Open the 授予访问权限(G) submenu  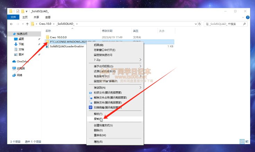click(115, 66)
